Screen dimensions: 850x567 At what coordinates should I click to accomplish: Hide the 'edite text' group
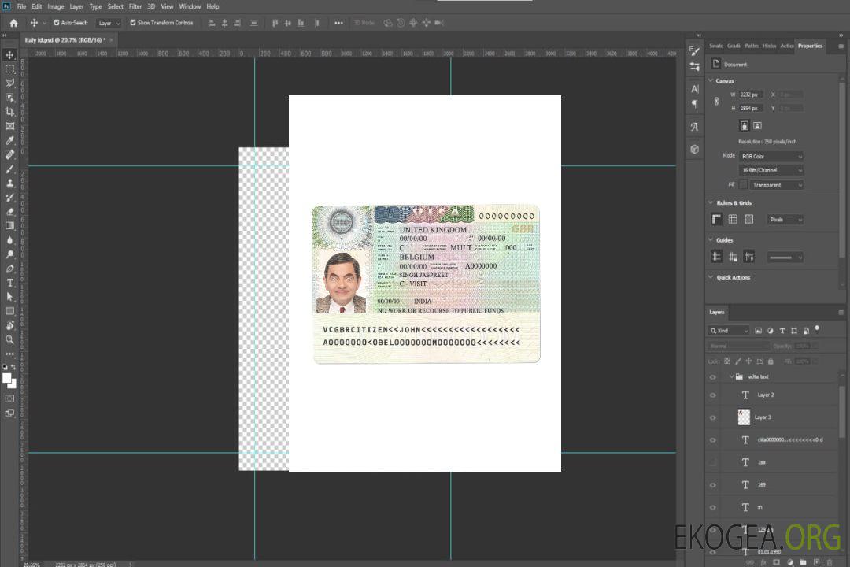[x=713, y=377]
